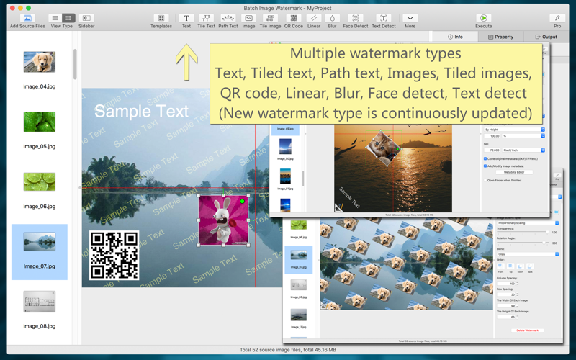Open the Metadata Editor button
The height and width of the screenshot is (360, 576).
click(x=514, y=172)
